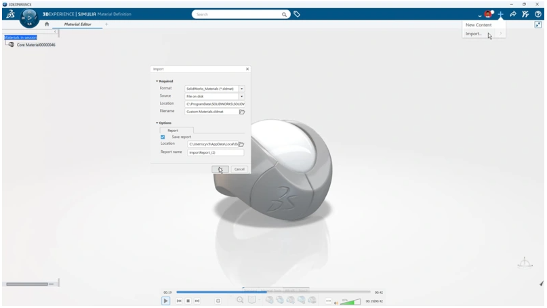
Task: Click the plus Add icon in top bar
Action: pyautogui.click(x=501, y=14)
